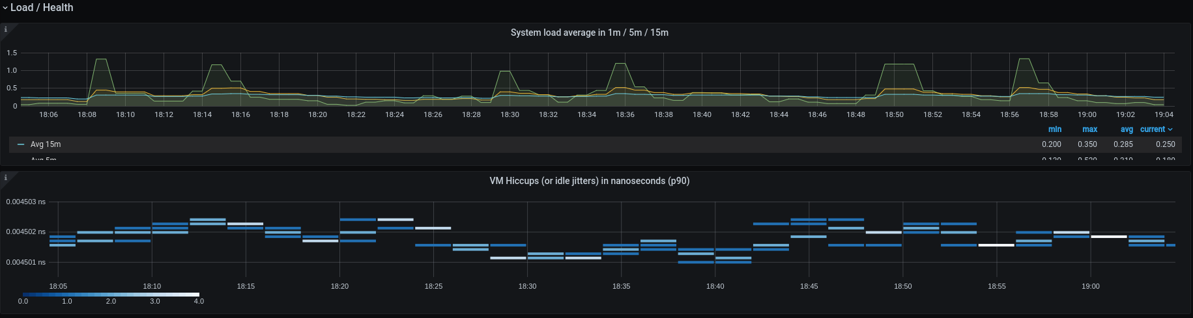Click current column sort header

1152,129
